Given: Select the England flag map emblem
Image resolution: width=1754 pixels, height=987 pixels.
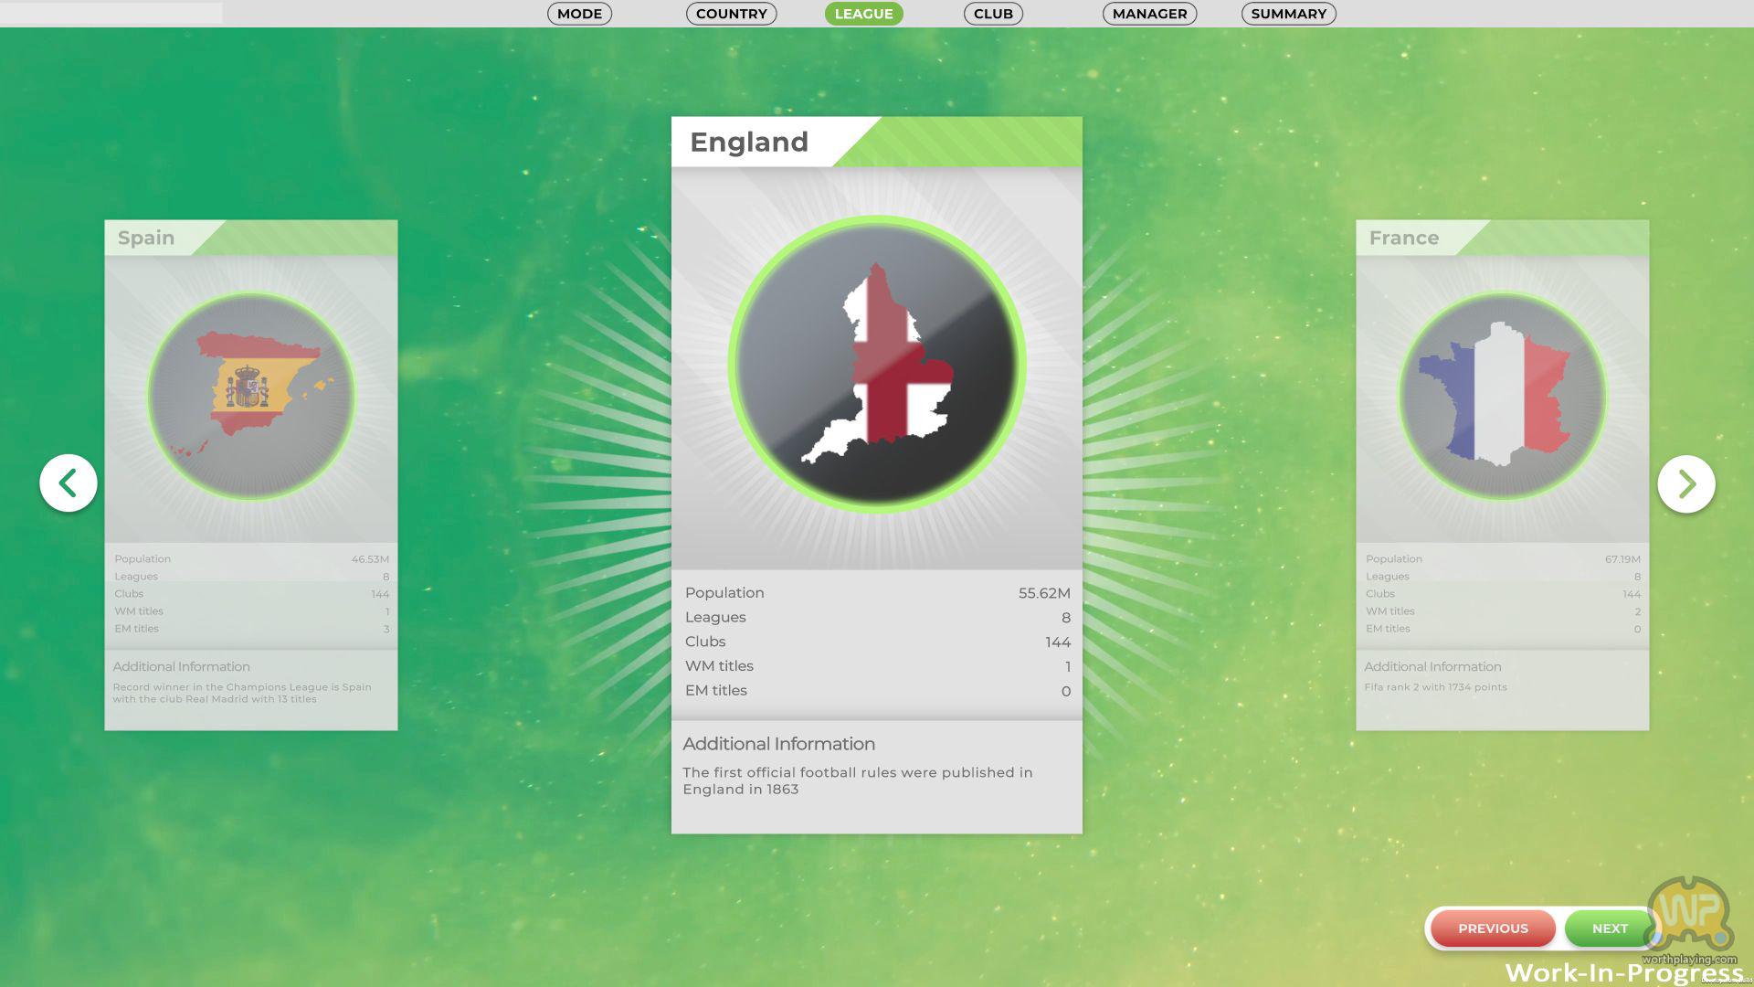Looking at the screenshot, I should 877,364.
